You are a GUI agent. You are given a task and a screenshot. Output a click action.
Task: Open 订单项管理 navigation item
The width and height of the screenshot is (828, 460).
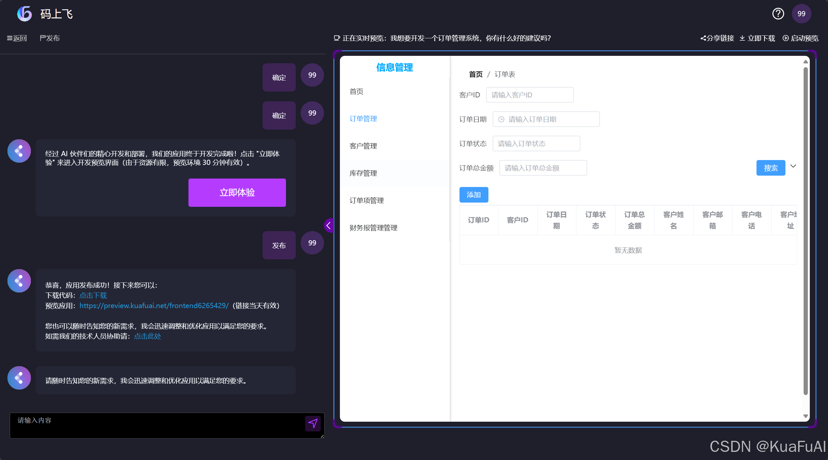tap(367, 200)
